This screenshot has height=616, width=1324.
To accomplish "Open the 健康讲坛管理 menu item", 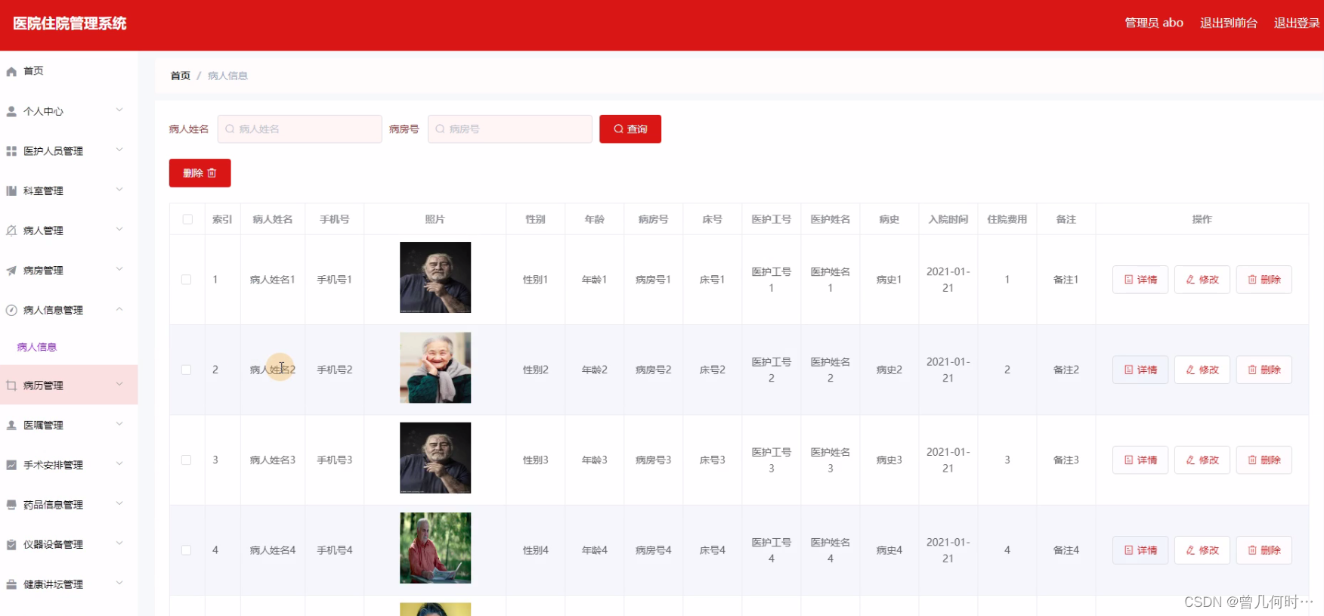I will click(x=69, y=584).
